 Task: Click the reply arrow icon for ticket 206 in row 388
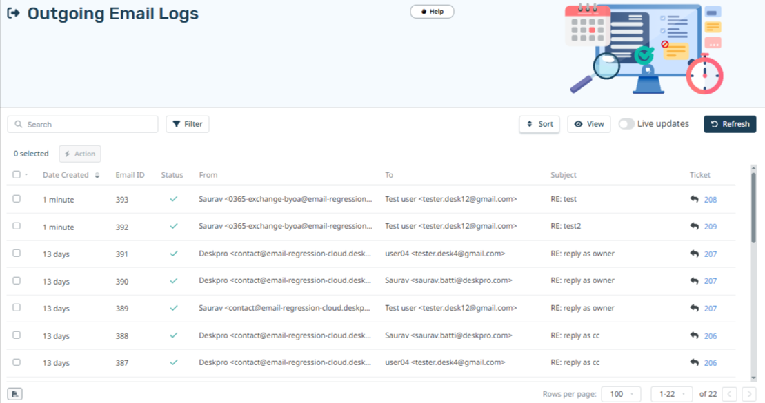(x=694, y=335)
